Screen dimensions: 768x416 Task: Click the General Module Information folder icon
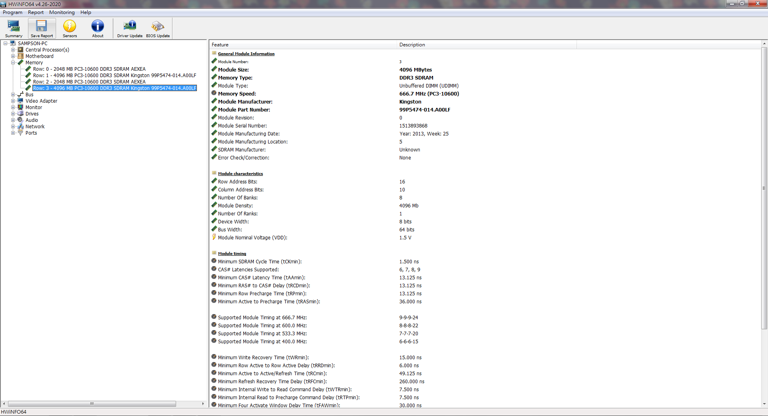click(x=214, y=53)
